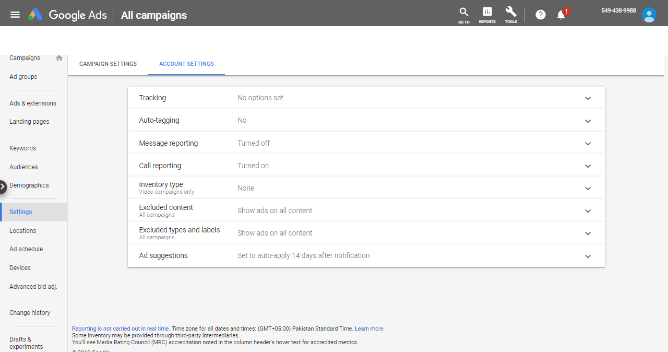Open Keywords in the left sidebar
Image resolution: width=668 pixels, height=352 pixels.
pos(22,148)
